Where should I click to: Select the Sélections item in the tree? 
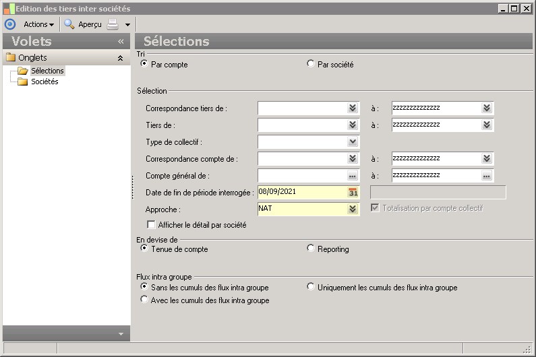coord(47,71)
